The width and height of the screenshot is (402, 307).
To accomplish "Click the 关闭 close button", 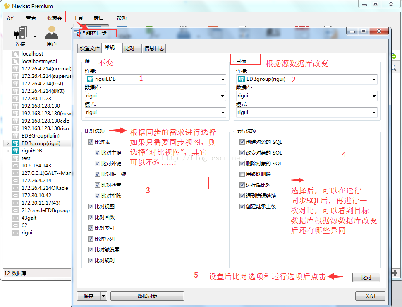I will [370, 296].
